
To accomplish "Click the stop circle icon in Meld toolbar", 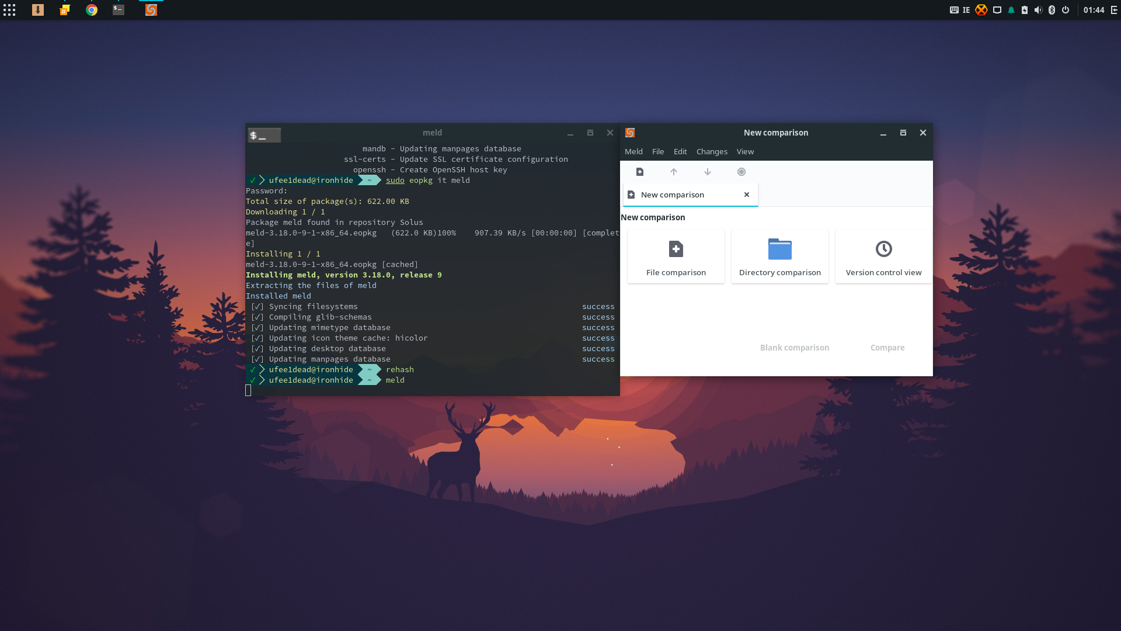I will pyautogui.click(x=741, y=172).
